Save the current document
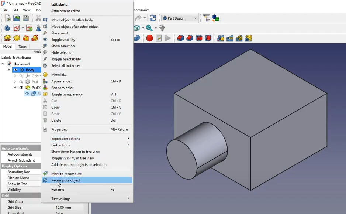The width and height of the screenshot is (346, 214). pyautogui.click(x=25, y=18)
